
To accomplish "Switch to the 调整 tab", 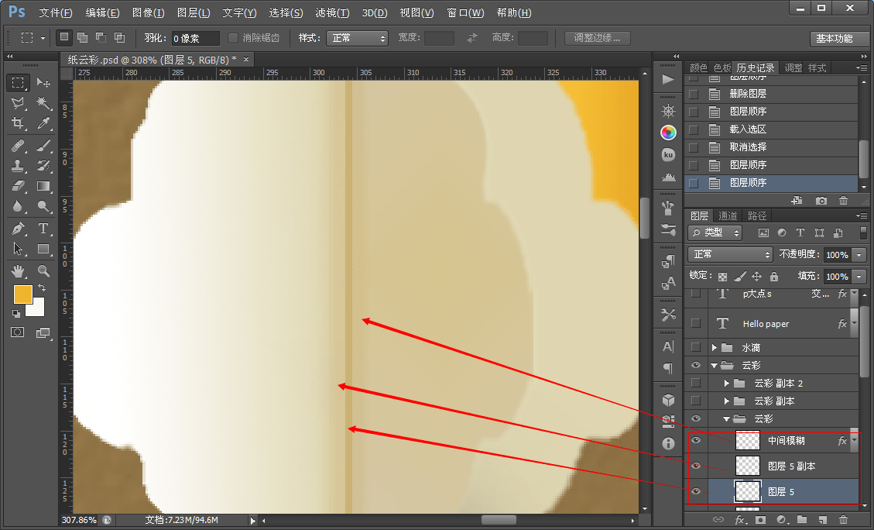I will (x=793, y=68).
